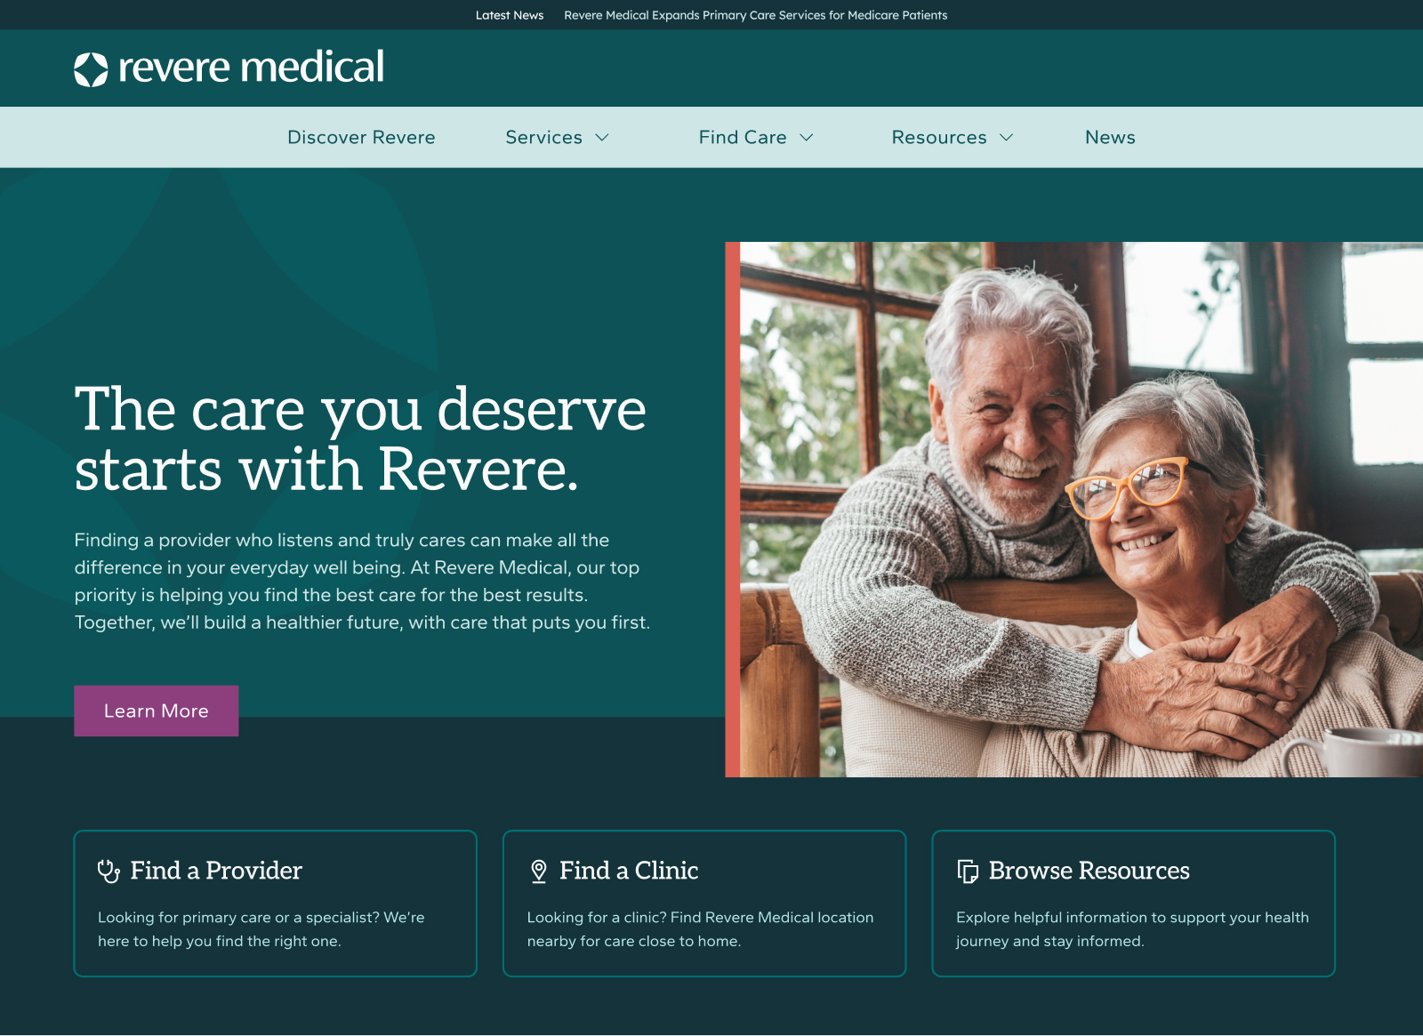
Task: Select the Resources menu label
Action: pos(939,138)
